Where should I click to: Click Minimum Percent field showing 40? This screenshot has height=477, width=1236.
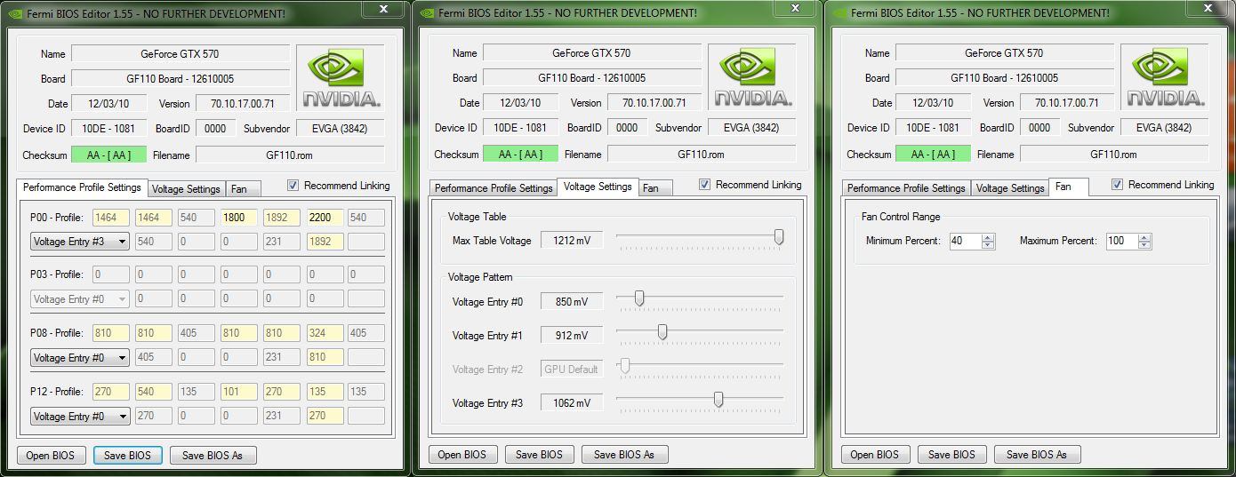click(966, 242)
